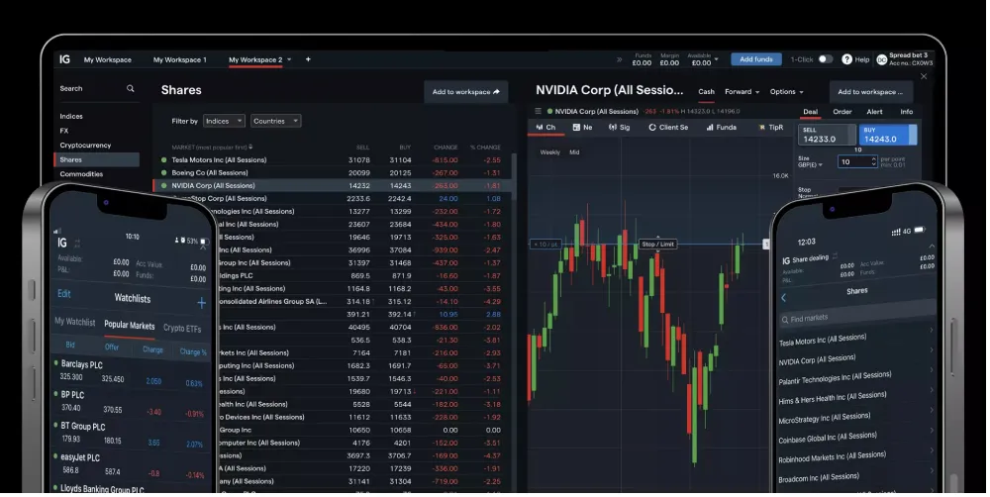The image size is (990, 497).
Task: Tap the back chevron on the right phone
Action: 783,297
